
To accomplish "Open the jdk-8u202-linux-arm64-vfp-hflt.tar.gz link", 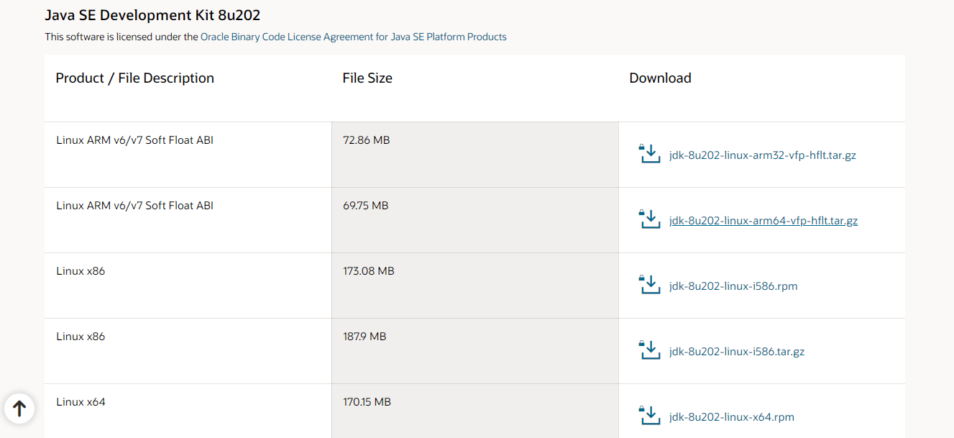I will coord(763,220).
